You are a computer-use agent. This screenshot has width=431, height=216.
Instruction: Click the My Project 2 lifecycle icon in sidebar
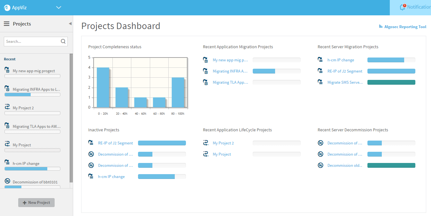coord(7,107)
